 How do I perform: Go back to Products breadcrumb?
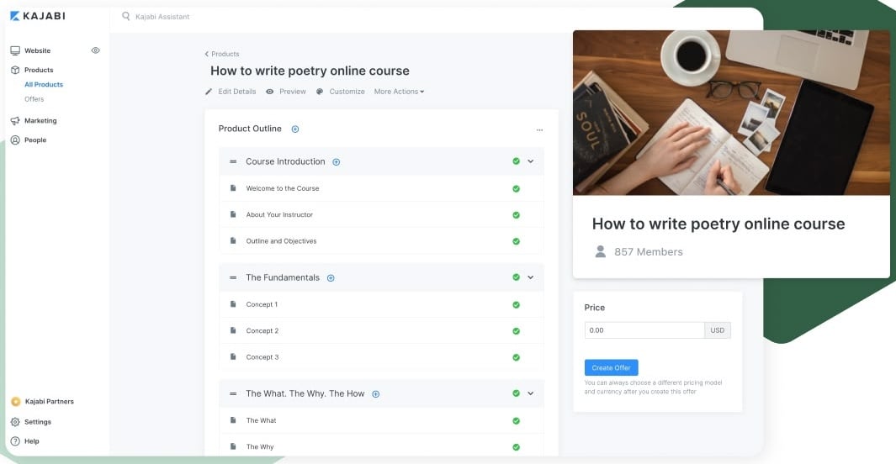222,54
